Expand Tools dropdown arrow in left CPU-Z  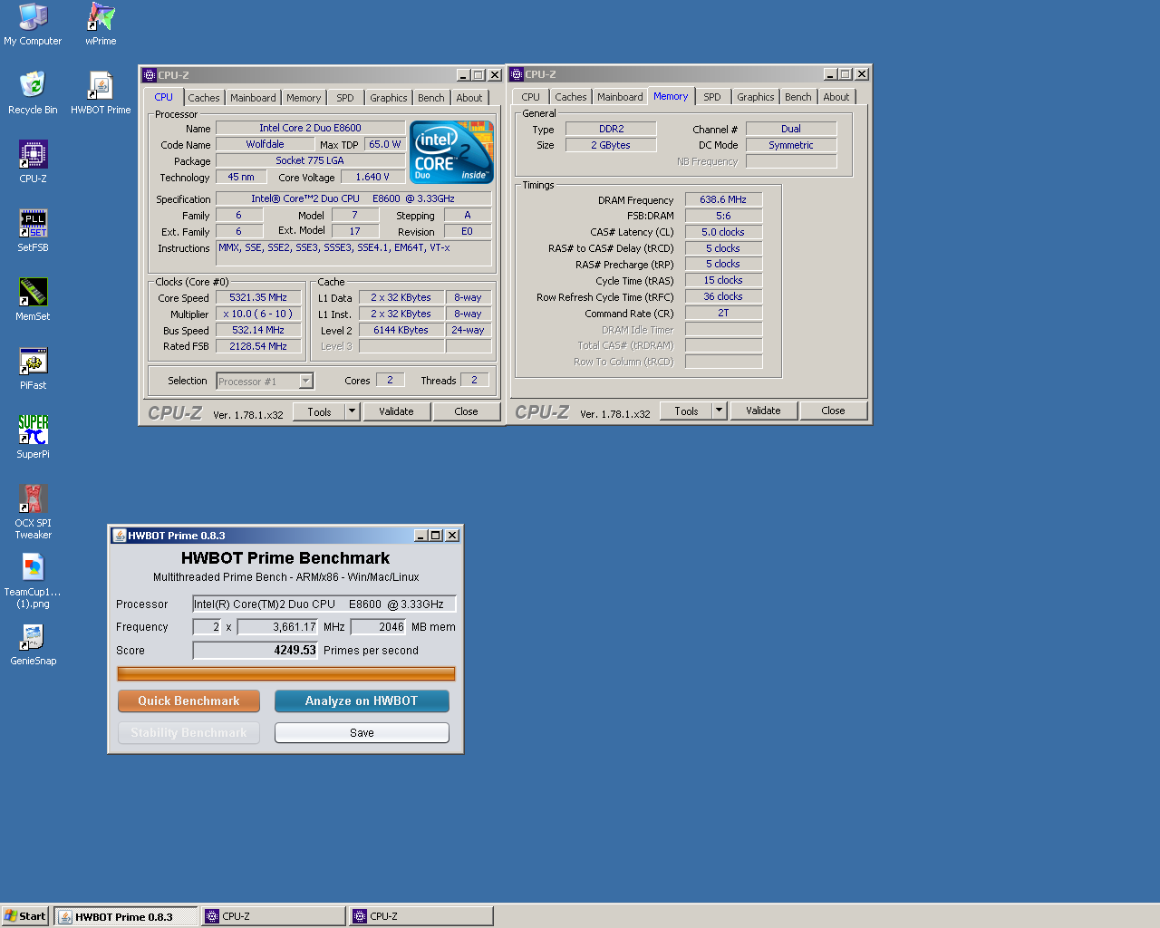click(352, 411)
